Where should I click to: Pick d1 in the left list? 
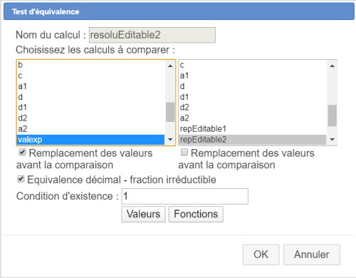click(90, 108)
